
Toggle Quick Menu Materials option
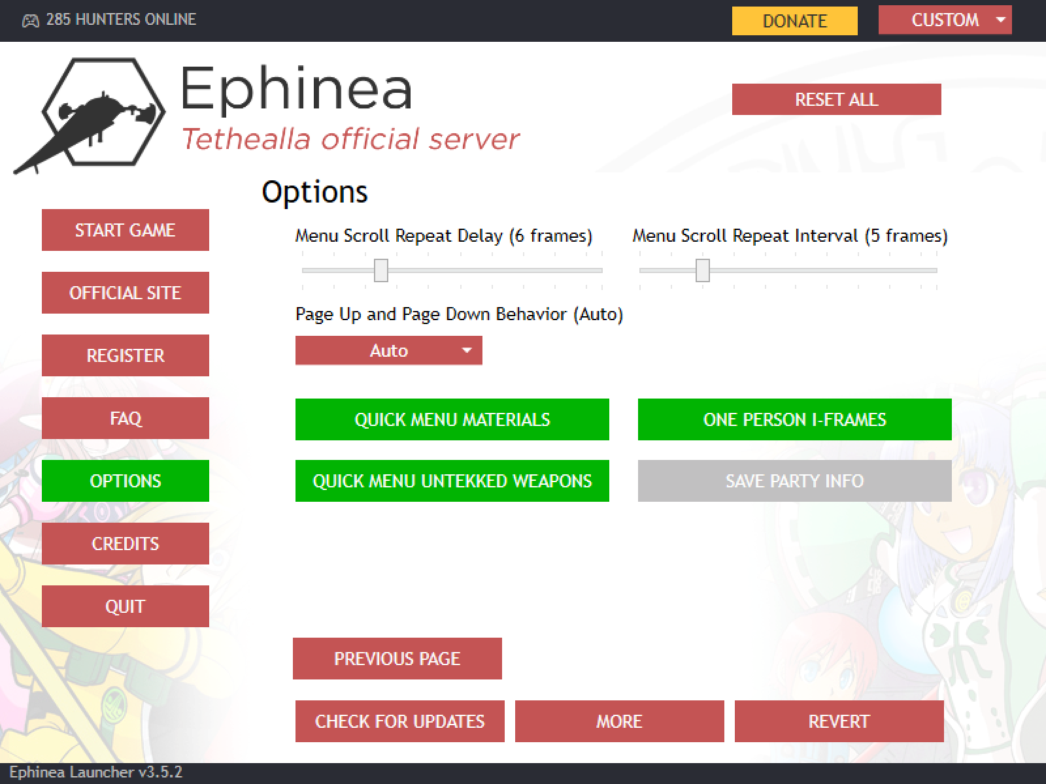[x=452, y=419]
